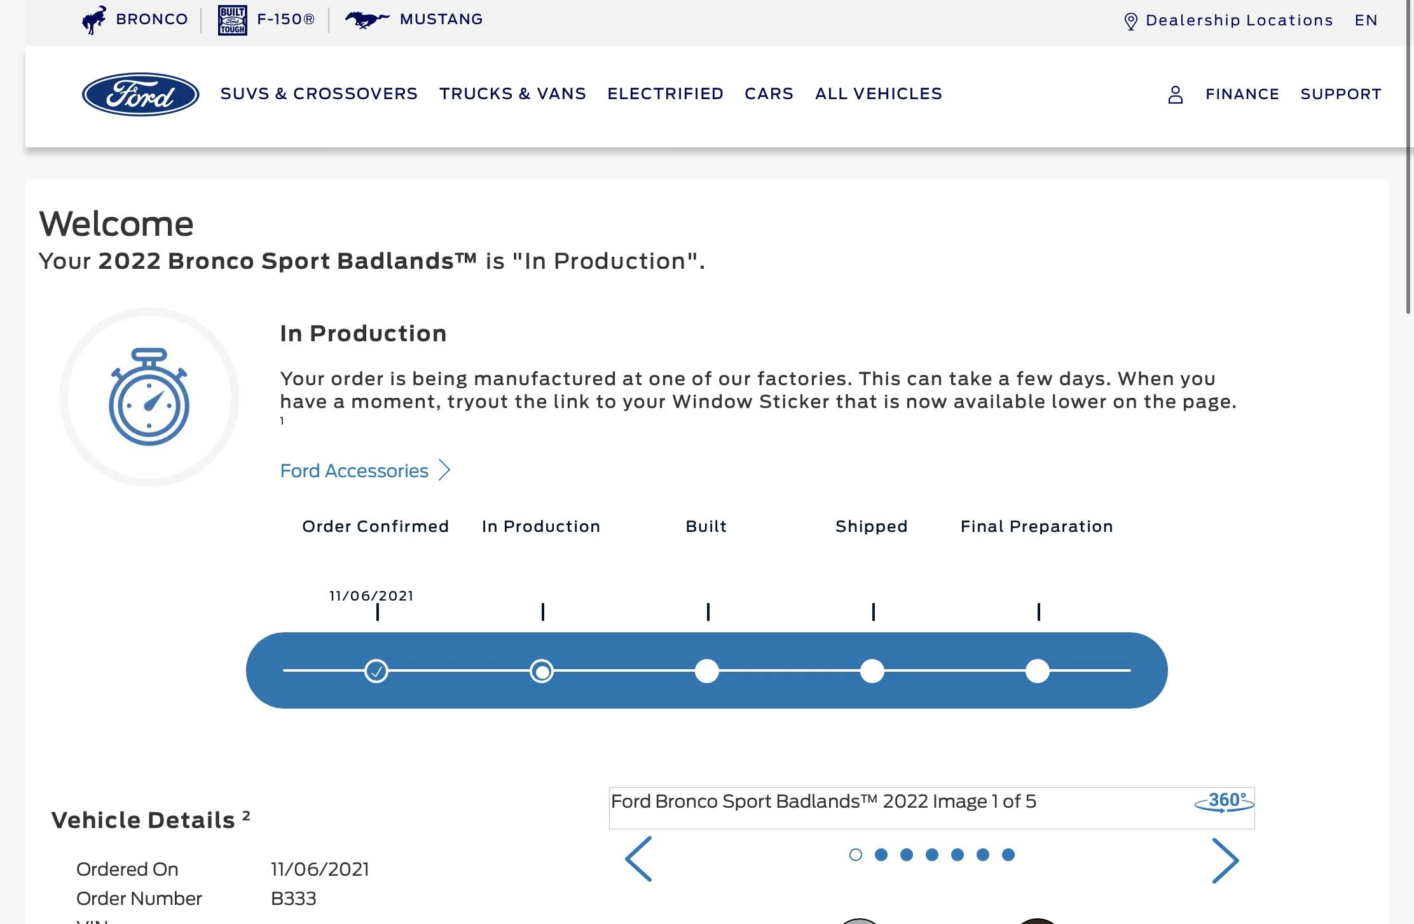
Task: Expand the SUVs & Crossovers menu
Action: coord(319,94)
